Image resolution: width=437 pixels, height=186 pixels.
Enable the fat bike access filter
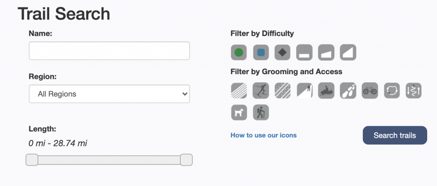coord(370,90)
